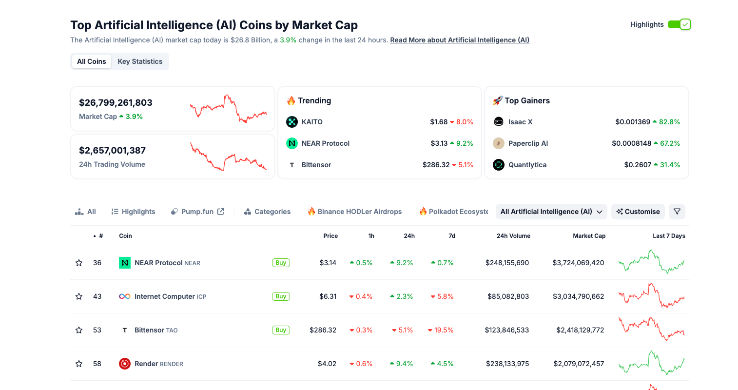The image size is (738, 390).
Task: Click the Quantlytica logo icon
Action: [x=499, y=165]
